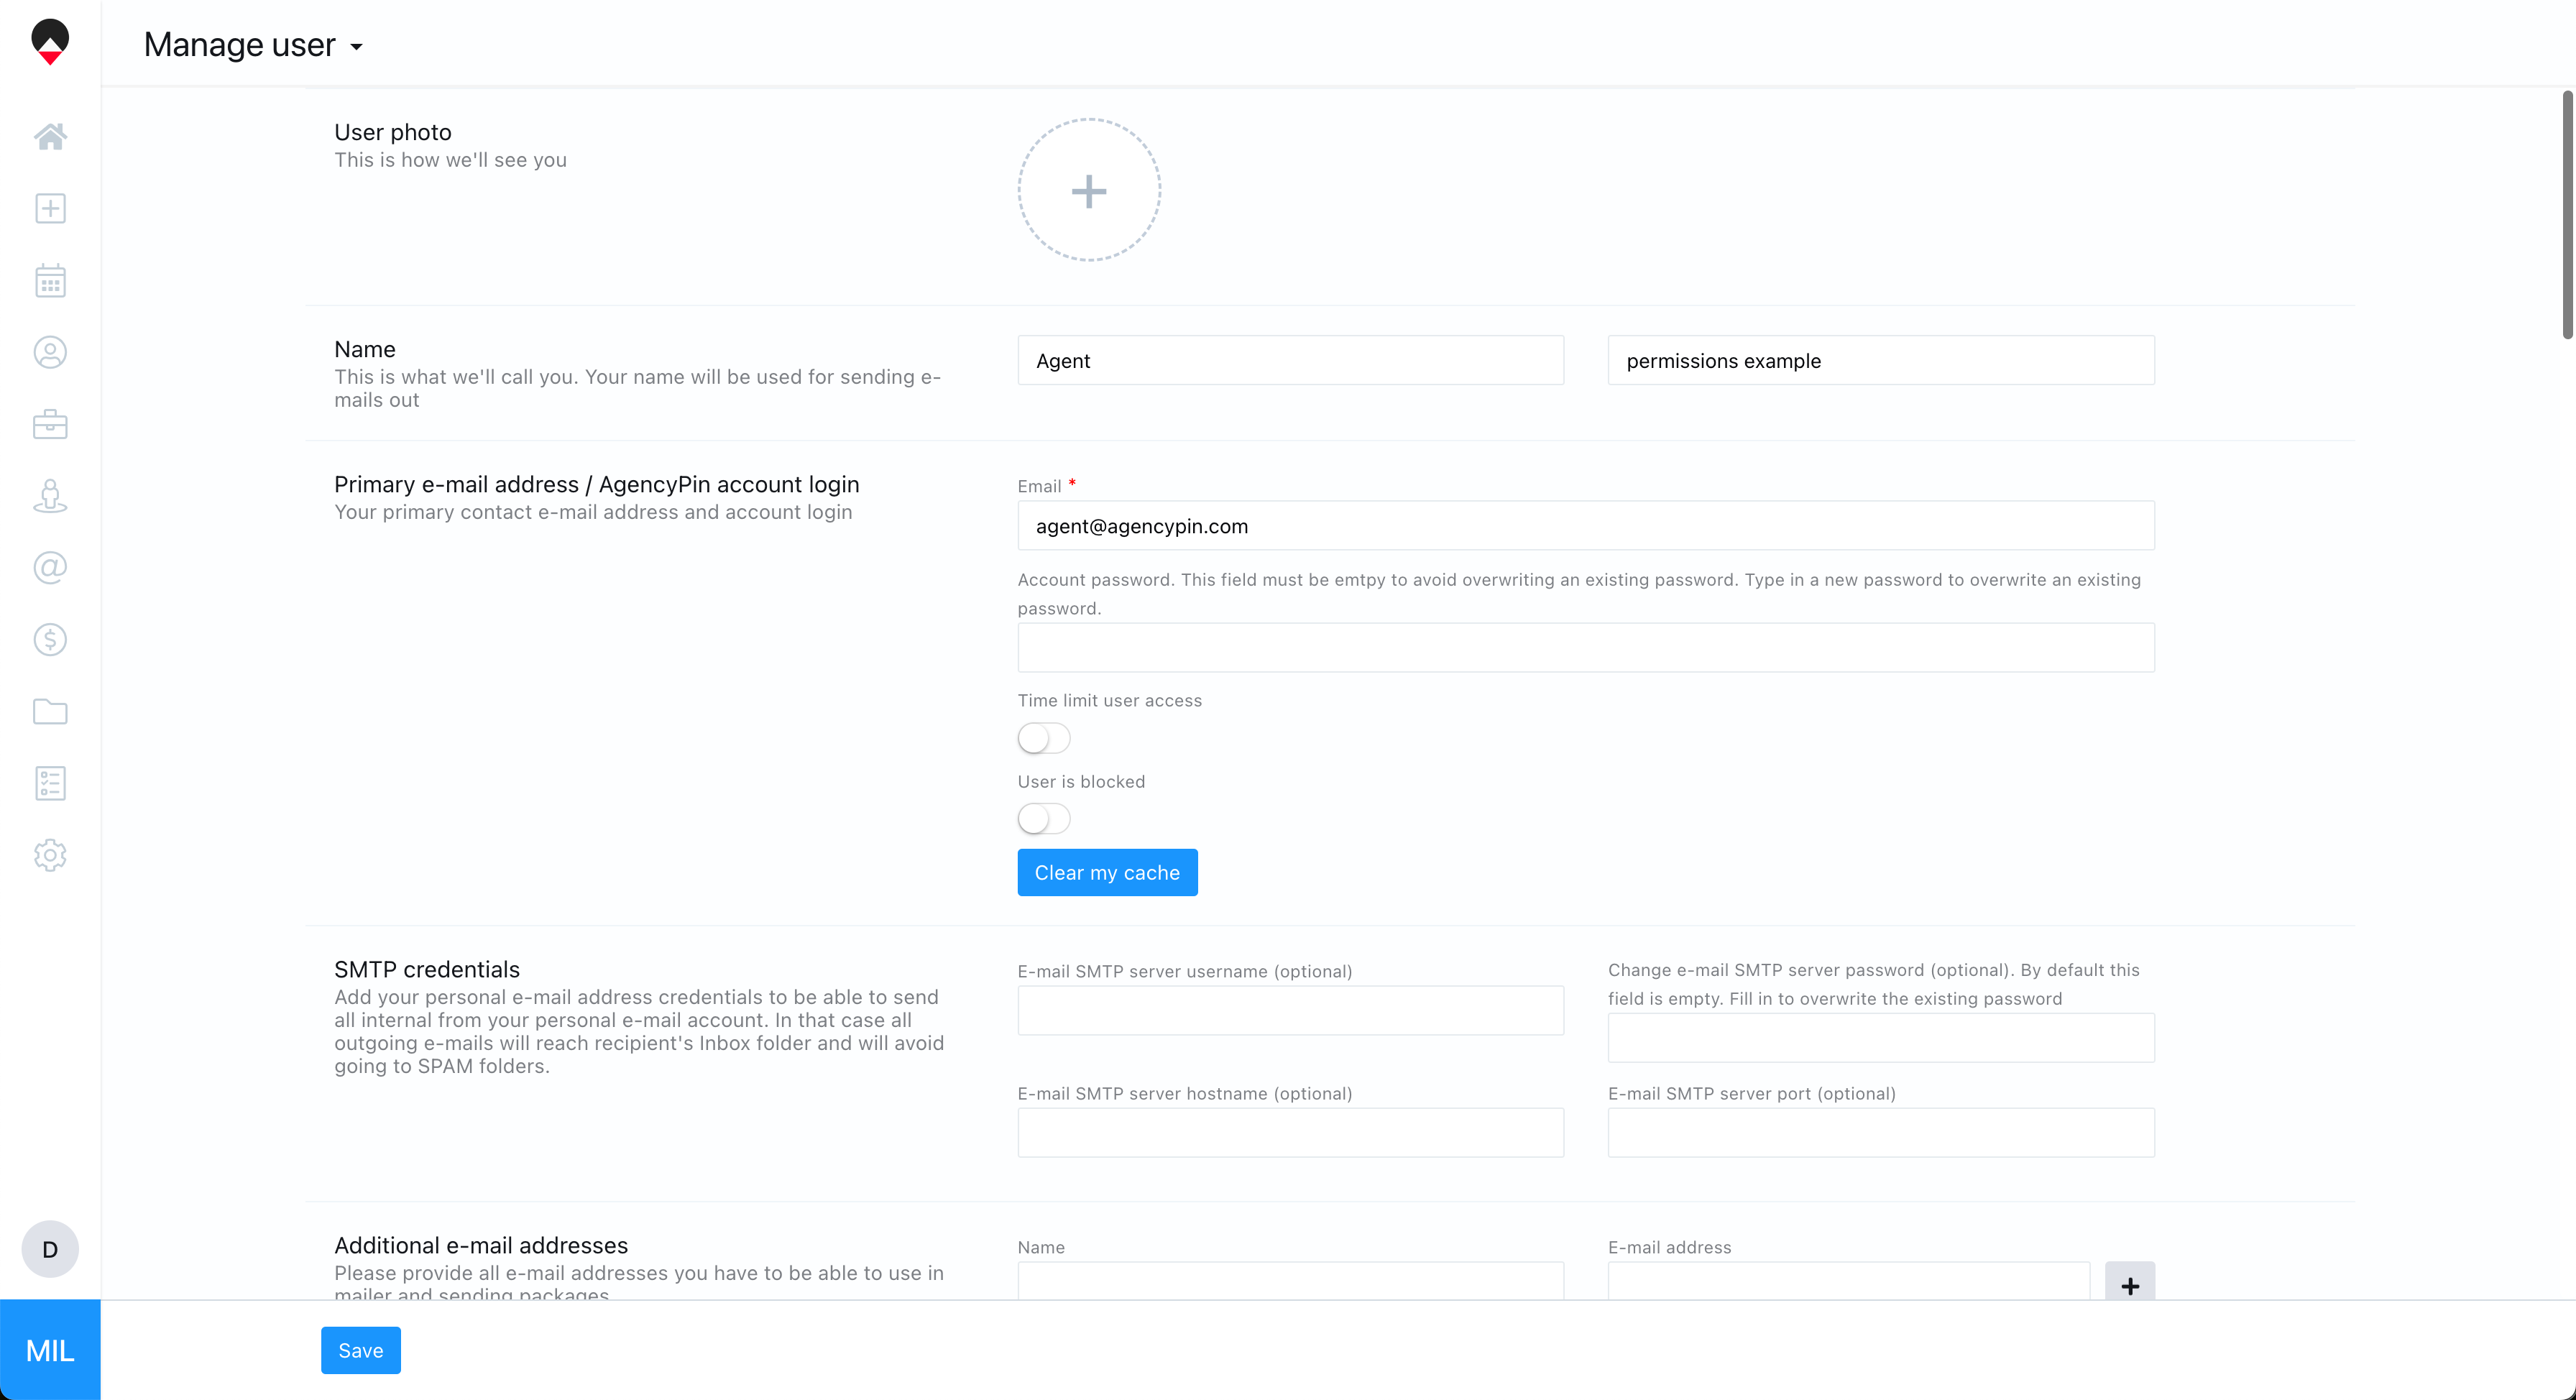Screen dimensions: 2576x1400
Task: Open the folder documents sidebar icon
Action: (x=50, y=712)
